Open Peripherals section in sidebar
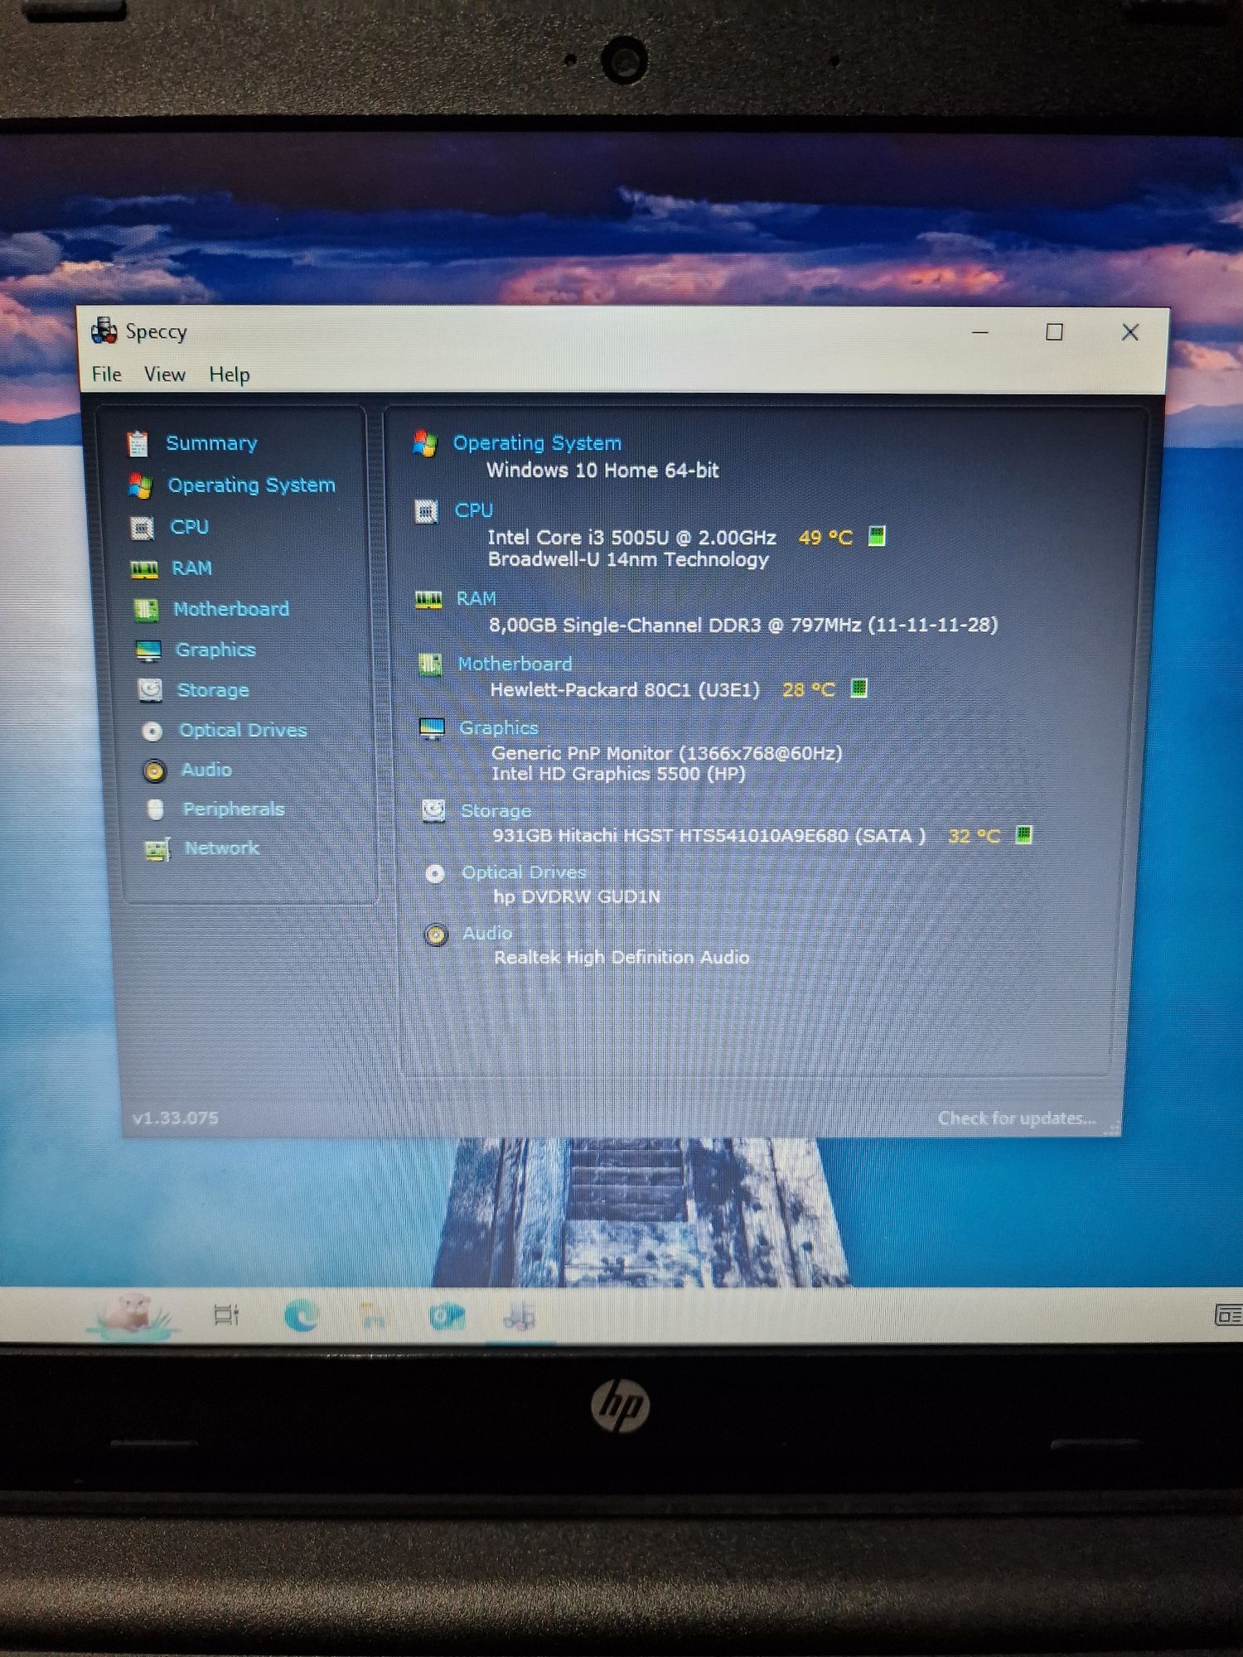The width and height of the screenshot is (1243, 1657). coord(234,809)
